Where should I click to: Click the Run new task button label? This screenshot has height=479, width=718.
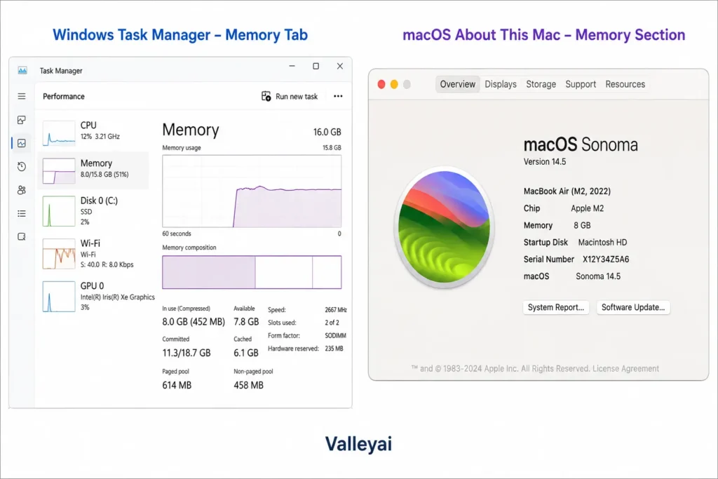pos(297,97)
